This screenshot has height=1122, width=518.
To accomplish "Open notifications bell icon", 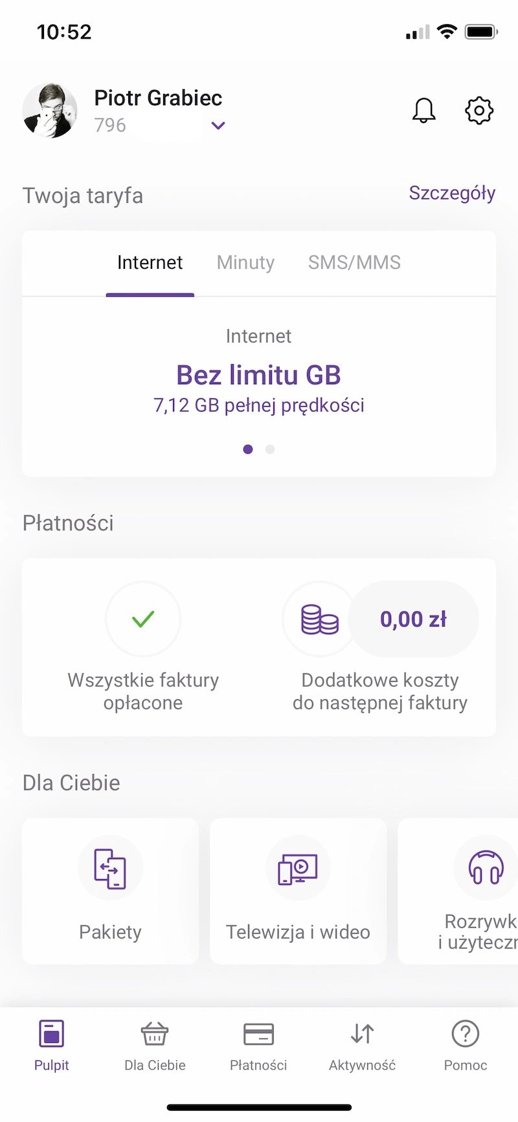I will (x=424, y=110).
